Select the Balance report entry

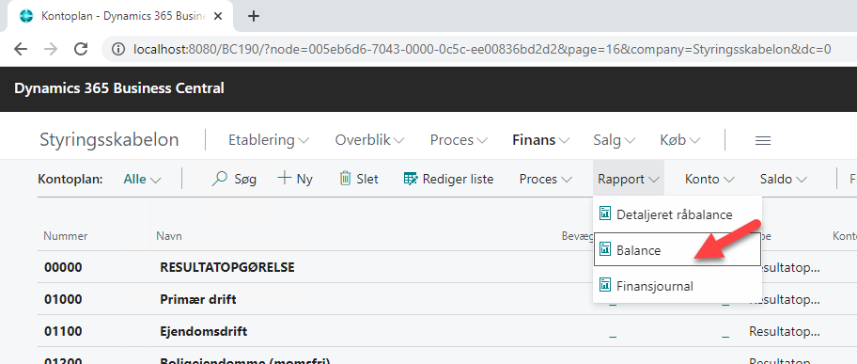point(678,250)
